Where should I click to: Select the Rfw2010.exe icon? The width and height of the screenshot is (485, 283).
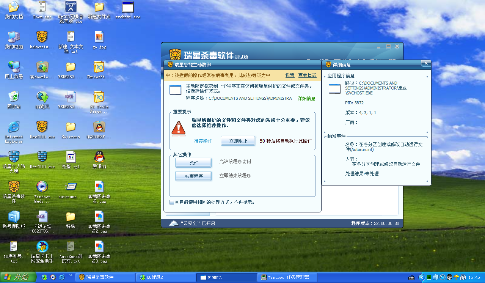[x=42, y=160]
